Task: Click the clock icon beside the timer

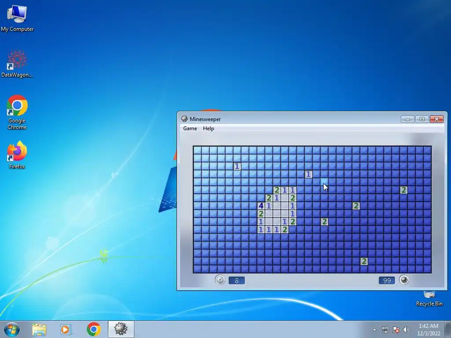Action: (x=220, y=279)
